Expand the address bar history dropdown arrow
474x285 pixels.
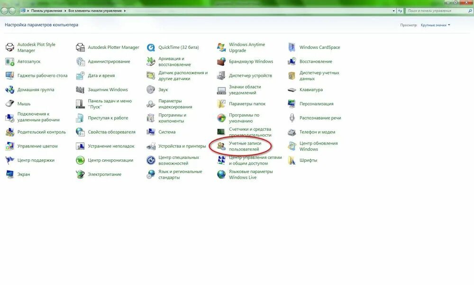[x=393, y=10]
